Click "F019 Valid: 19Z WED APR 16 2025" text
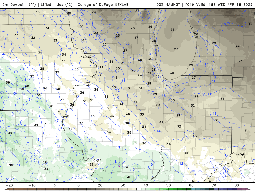The width and height of the screenshot is (255, 191). (219, 4)
